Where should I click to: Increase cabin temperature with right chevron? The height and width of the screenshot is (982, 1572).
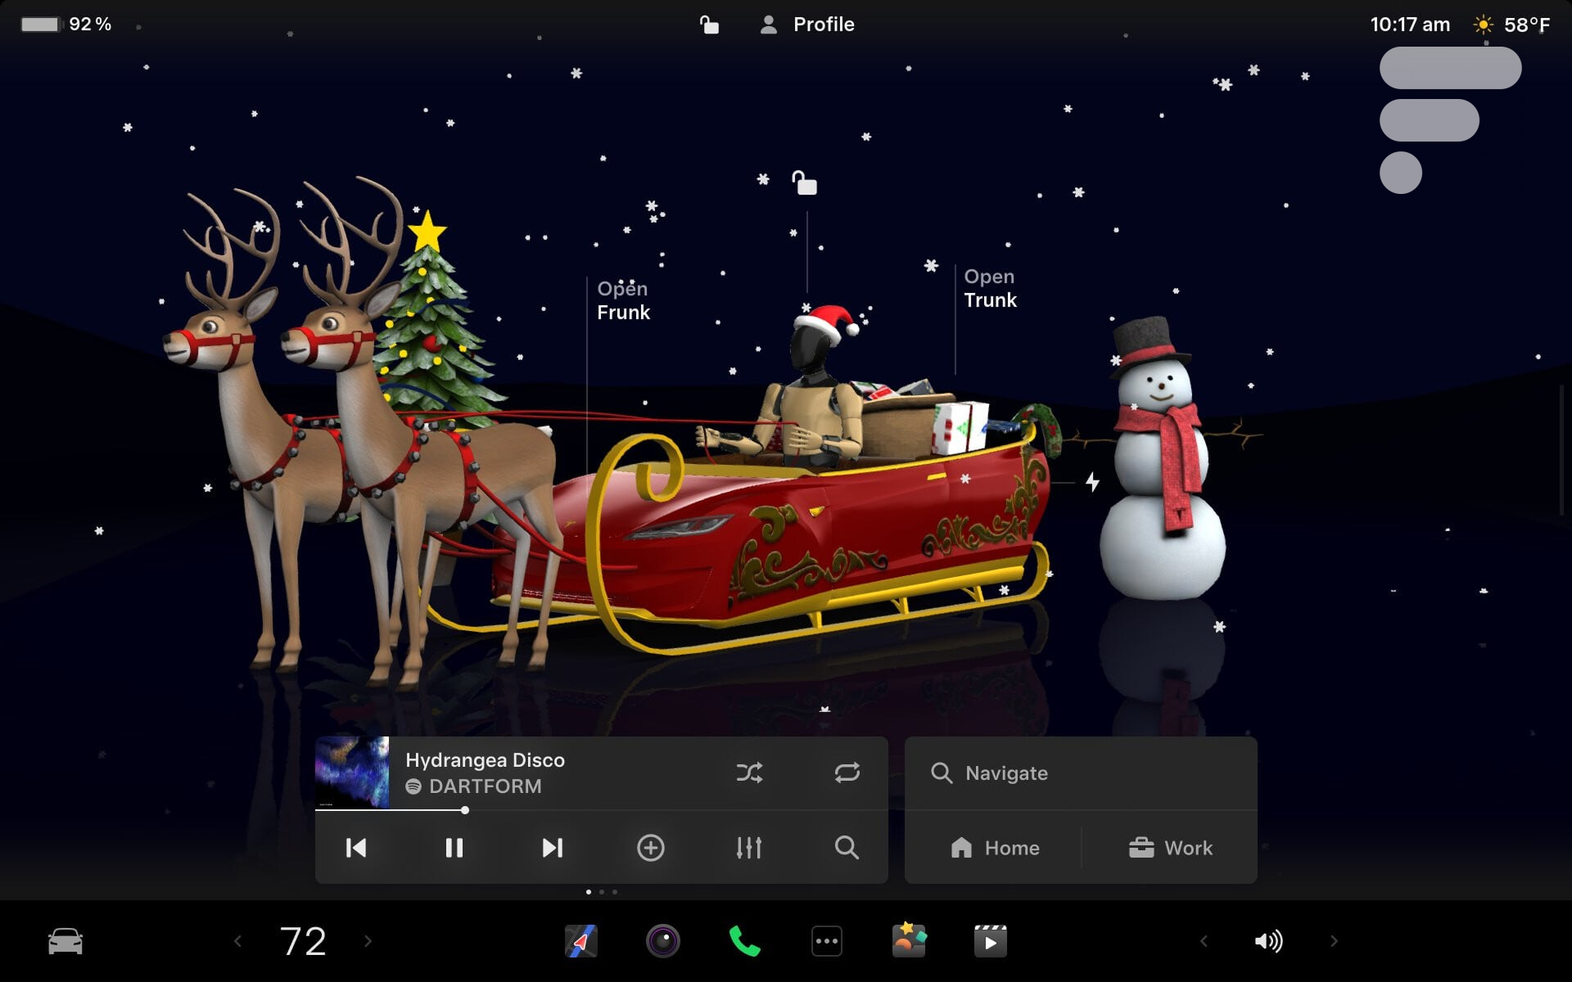(368, 941)
